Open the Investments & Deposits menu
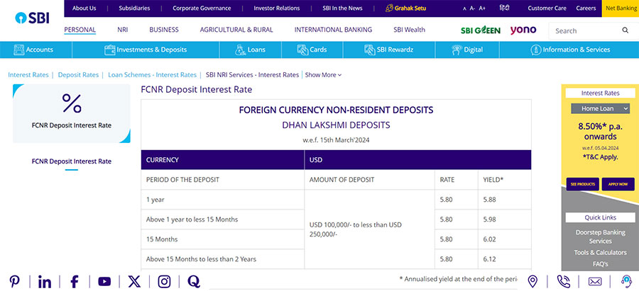This screenshot has width=639, height=291. coord(146,50)
